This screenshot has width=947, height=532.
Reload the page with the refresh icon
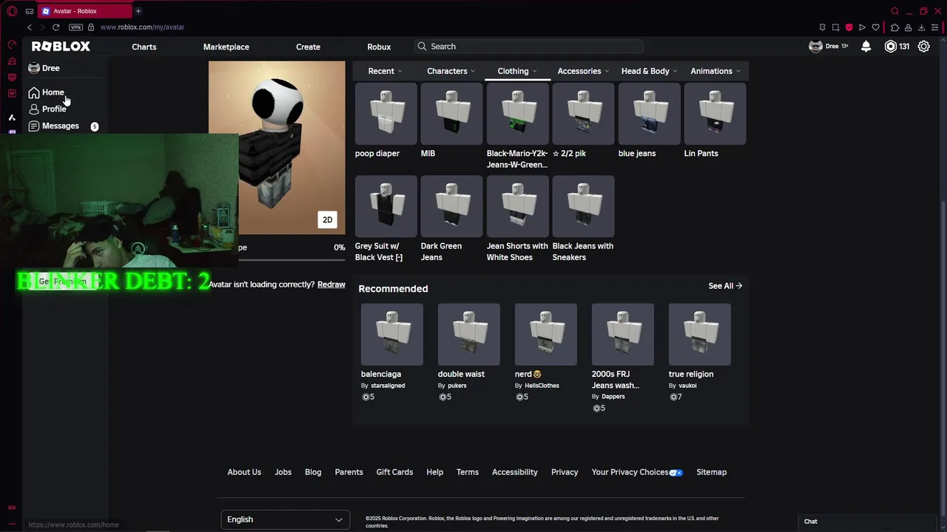pos(55,27)
